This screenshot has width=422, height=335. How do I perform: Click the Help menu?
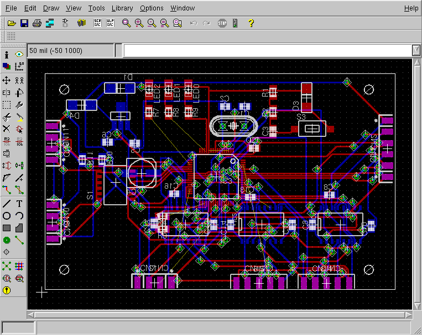tap(411, 8)
